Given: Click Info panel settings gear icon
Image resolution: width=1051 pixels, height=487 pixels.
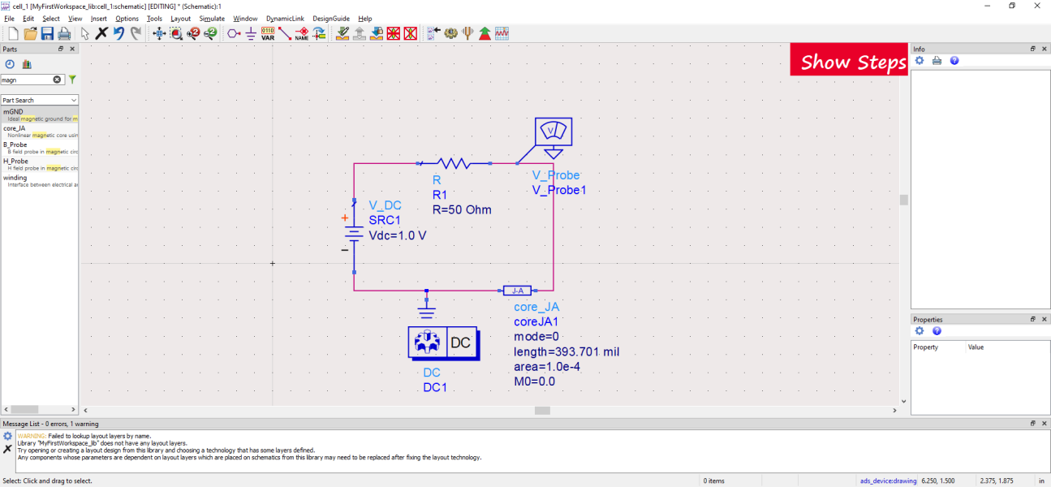Looking at the screenshot, I should click(x=920, y=61).
